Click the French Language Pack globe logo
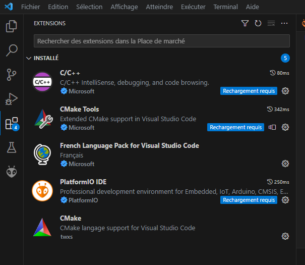Screen dimensions: 305x265 pyautogui.click(x=42, y=154)
